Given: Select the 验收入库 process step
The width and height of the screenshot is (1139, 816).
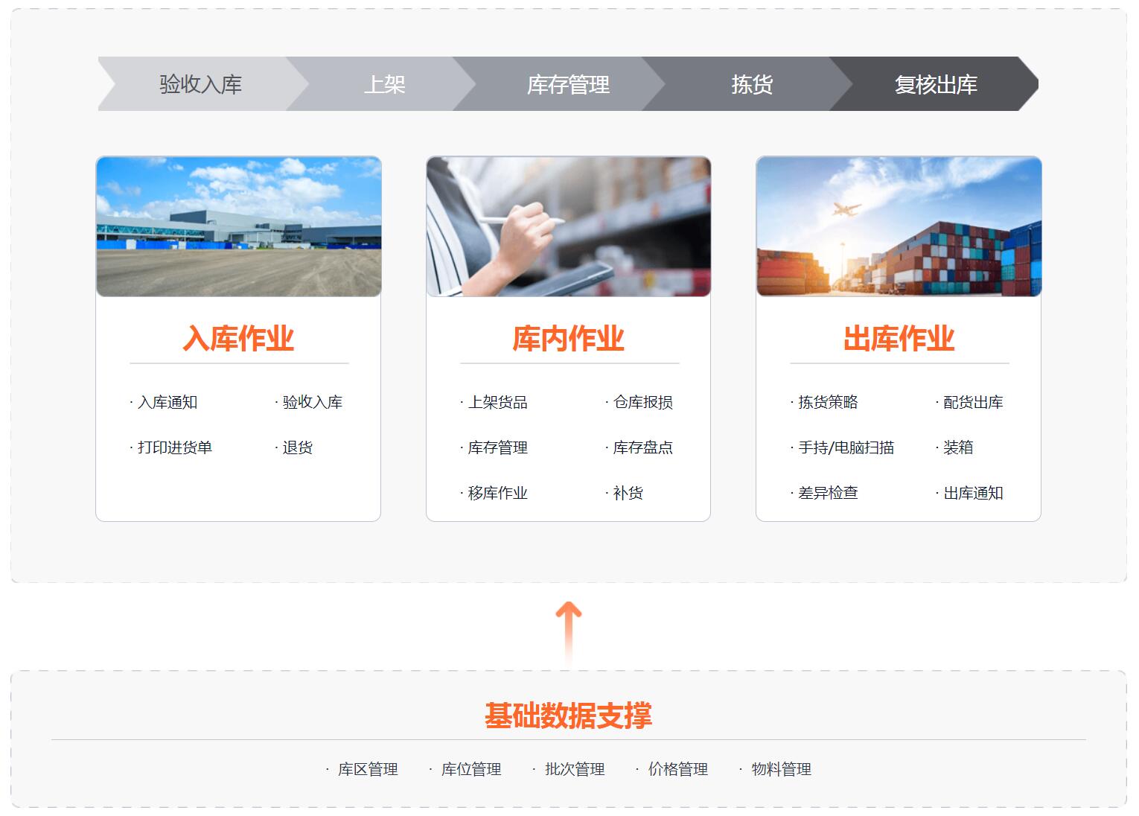Looking at the screenshot, I should (201, 84).
